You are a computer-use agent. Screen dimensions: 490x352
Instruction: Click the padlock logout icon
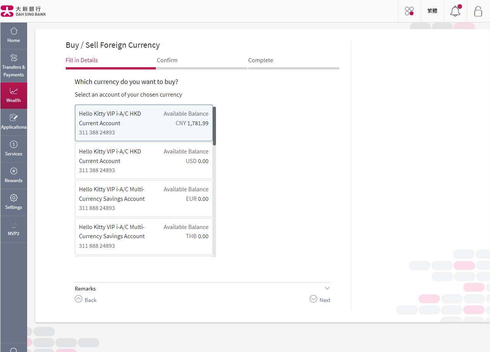pos(478,11)
